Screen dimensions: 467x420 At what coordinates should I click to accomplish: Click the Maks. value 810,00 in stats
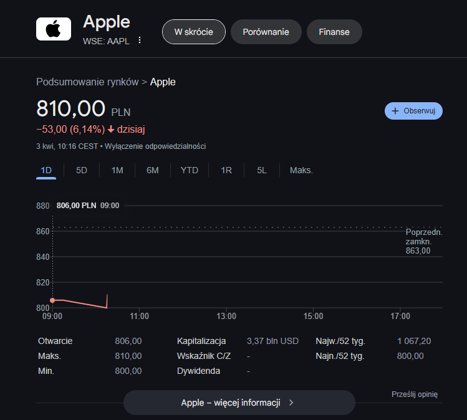(x=128, y=356)
